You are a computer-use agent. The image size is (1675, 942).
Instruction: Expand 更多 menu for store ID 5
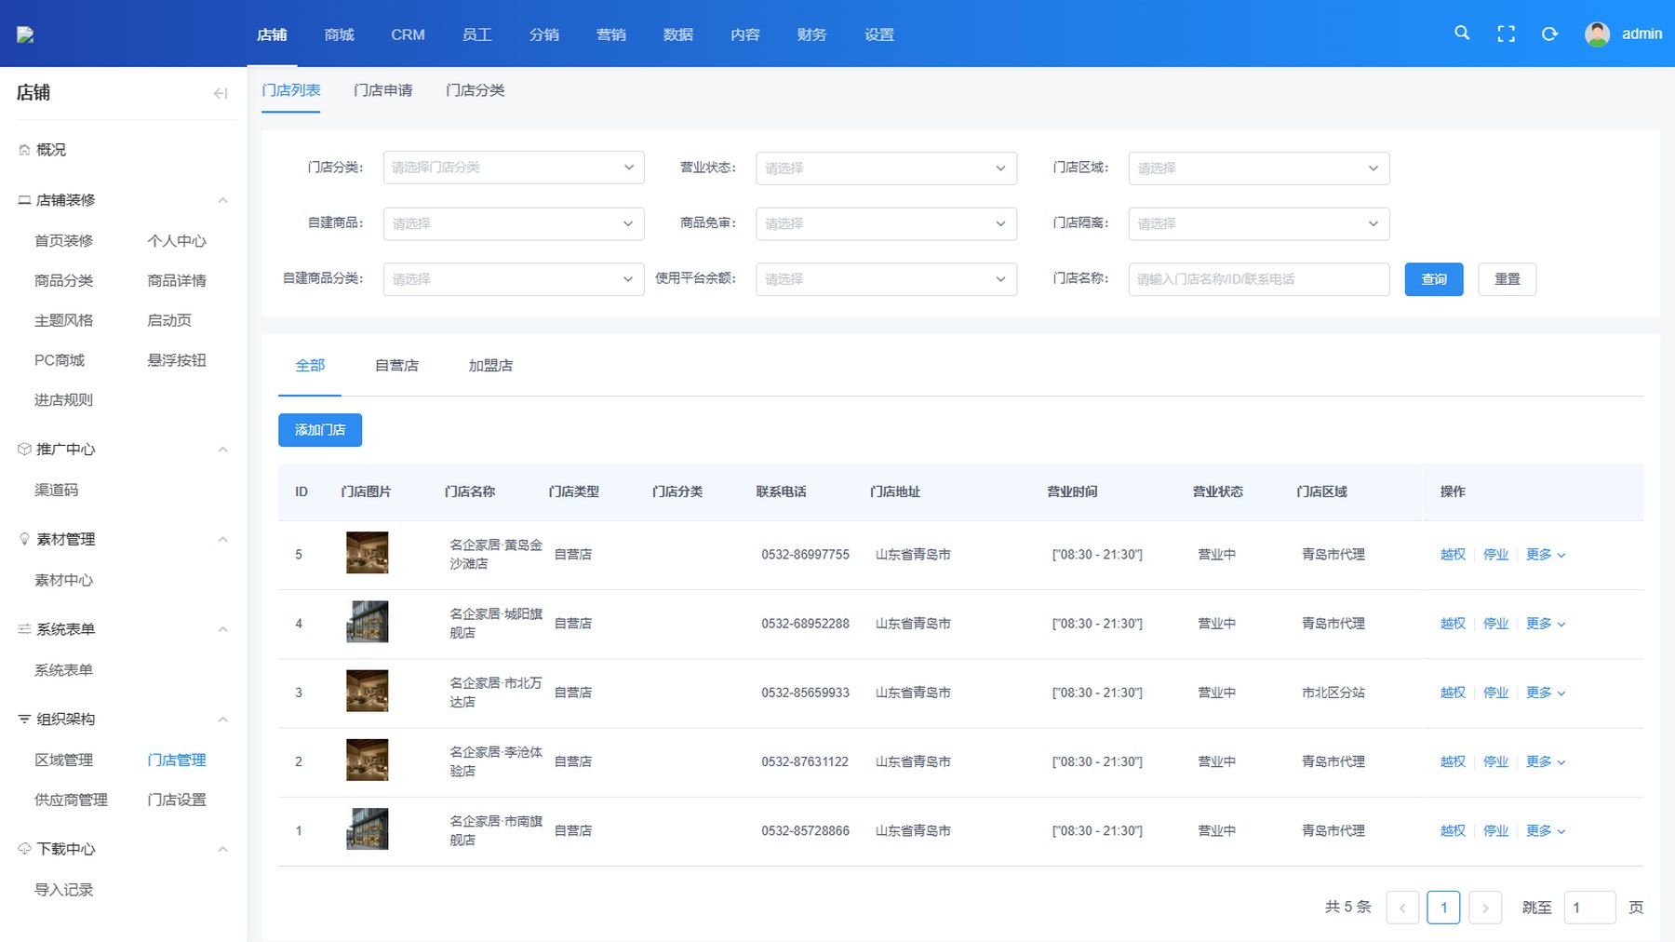pyautogui.click(x=1546, y=555)
